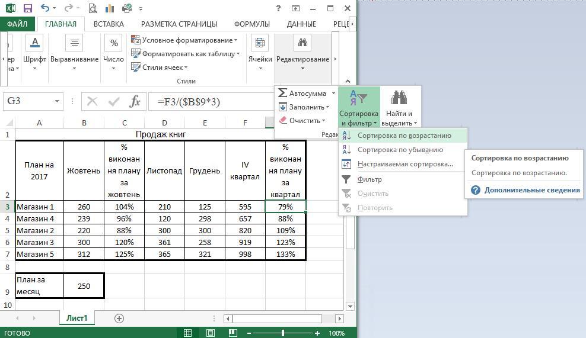Open Форматировать как таблицу dropdown
This screenshot has height=338, width=586.
click(186, 54)
